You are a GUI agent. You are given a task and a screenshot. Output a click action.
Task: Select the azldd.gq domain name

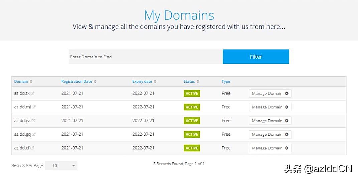[22, 134]
